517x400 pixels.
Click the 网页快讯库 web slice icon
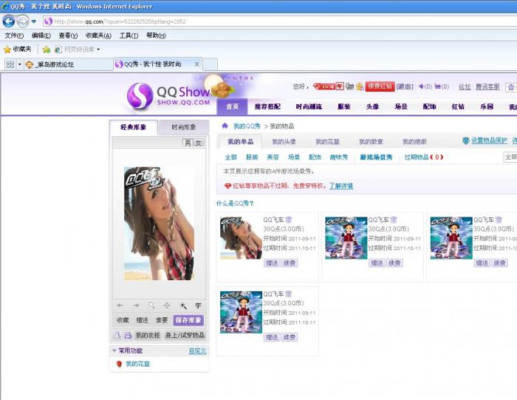pos(58,50)
